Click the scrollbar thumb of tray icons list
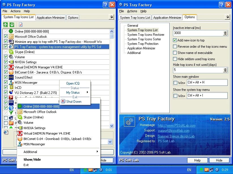 click(x=112, y=36)
